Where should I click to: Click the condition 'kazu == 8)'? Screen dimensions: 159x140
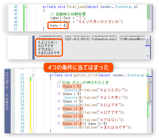tap(98, 123)
